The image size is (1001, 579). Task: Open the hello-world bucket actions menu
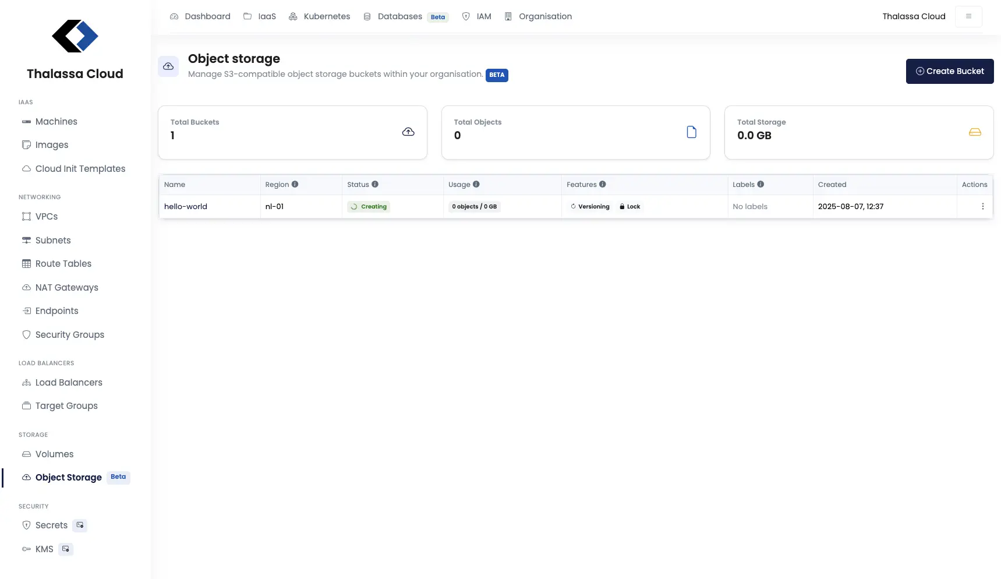click(x=982, y=206)
